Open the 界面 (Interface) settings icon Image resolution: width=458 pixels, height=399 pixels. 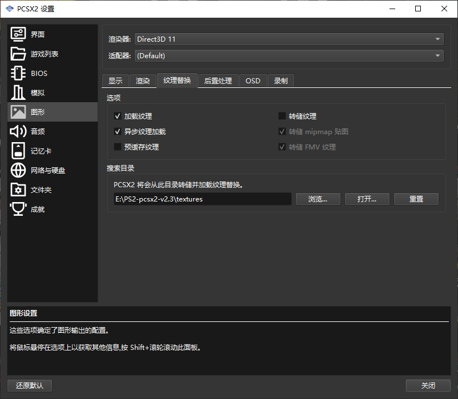coord(18,34)
